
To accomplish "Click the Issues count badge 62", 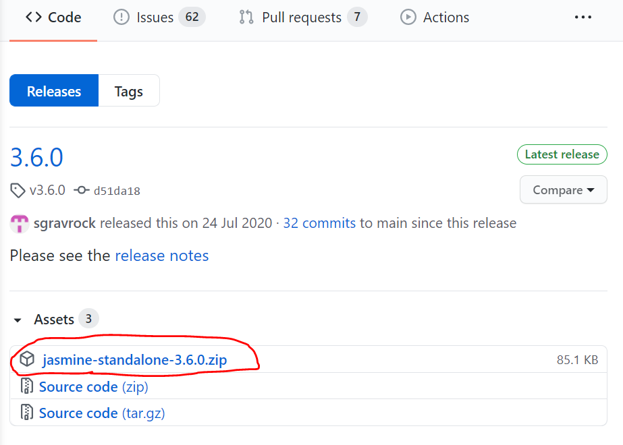I will pyautogui.click(x=192, y=17).
